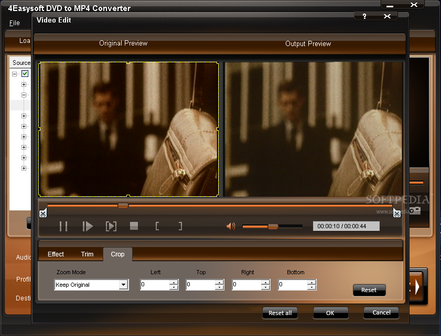The width and height of the screenshot is (441, 336).
Task: Minimize the main converter window
Action: coord(390,5)
